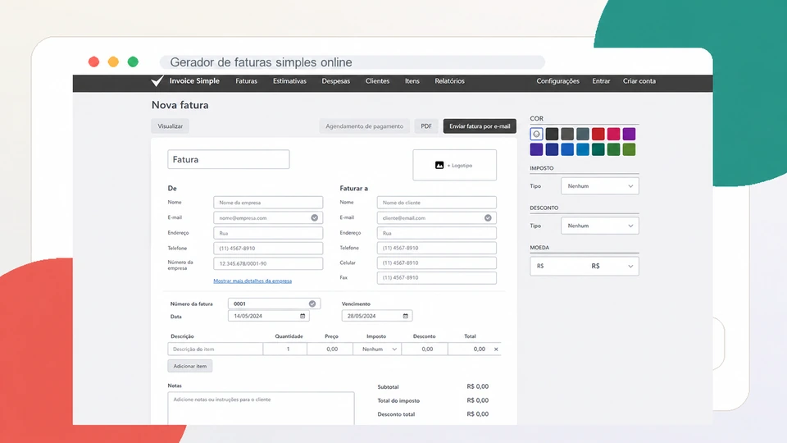This screenshot has width=787, height=443.
Task: Click the red window dot
Action: click(x=93, y=62)
